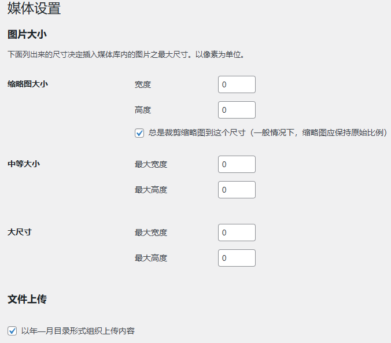Click the 总是裁剪缩略图到这个尺寸 label text
The image size is (391, 343).
(266, 133)
